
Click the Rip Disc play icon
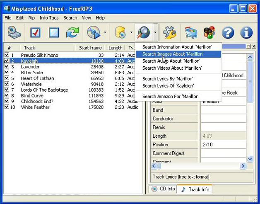94,32
